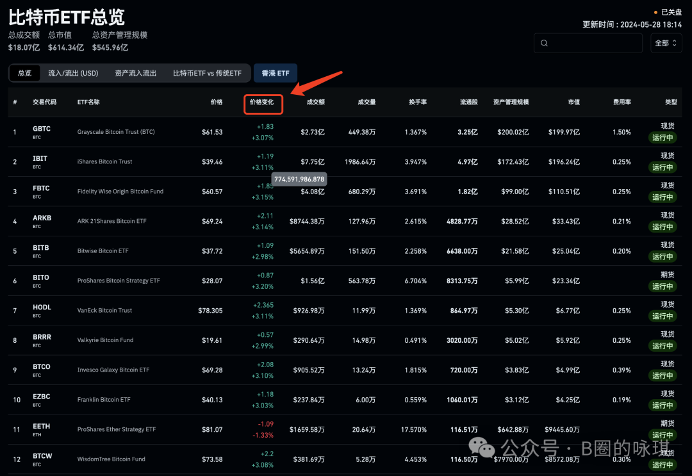Open the EETH ticker link
Screen dimensions: 692x476
pos(42,426)
